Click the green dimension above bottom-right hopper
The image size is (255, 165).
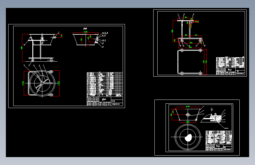pyautogui.click(x=188, y=106)
